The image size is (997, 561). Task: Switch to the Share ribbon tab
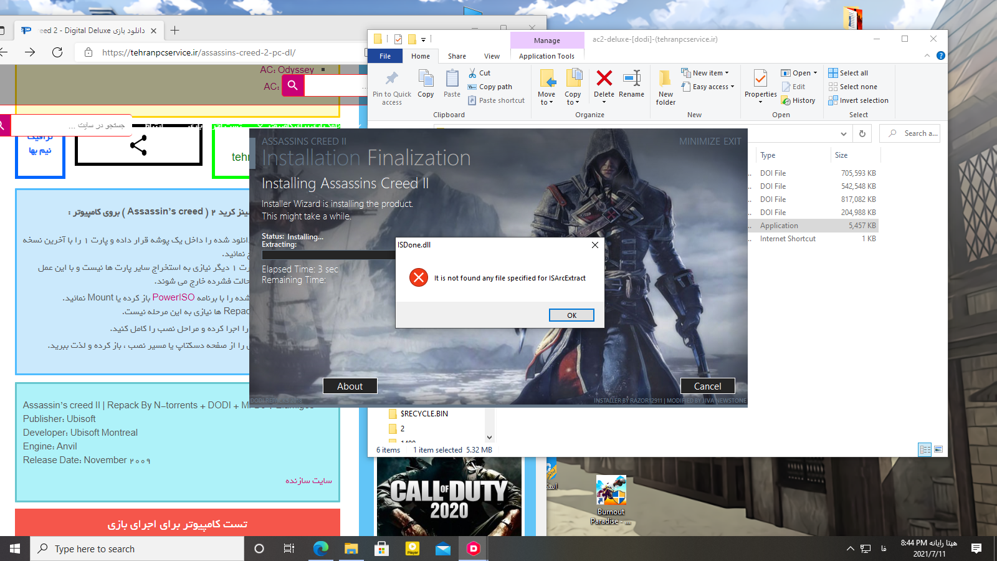click(457, 56)
